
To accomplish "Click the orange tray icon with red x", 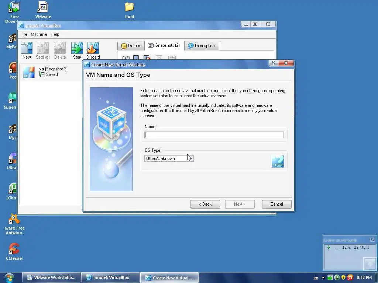I will point(350,277).
